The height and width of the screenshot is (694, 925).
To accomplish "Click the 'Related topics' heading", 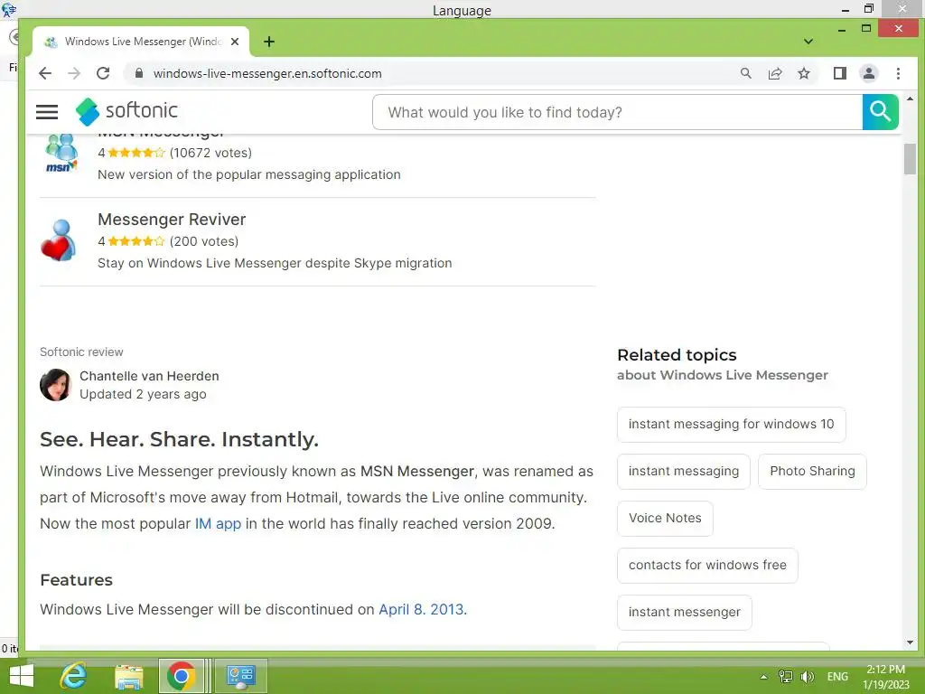I will 677,354.
